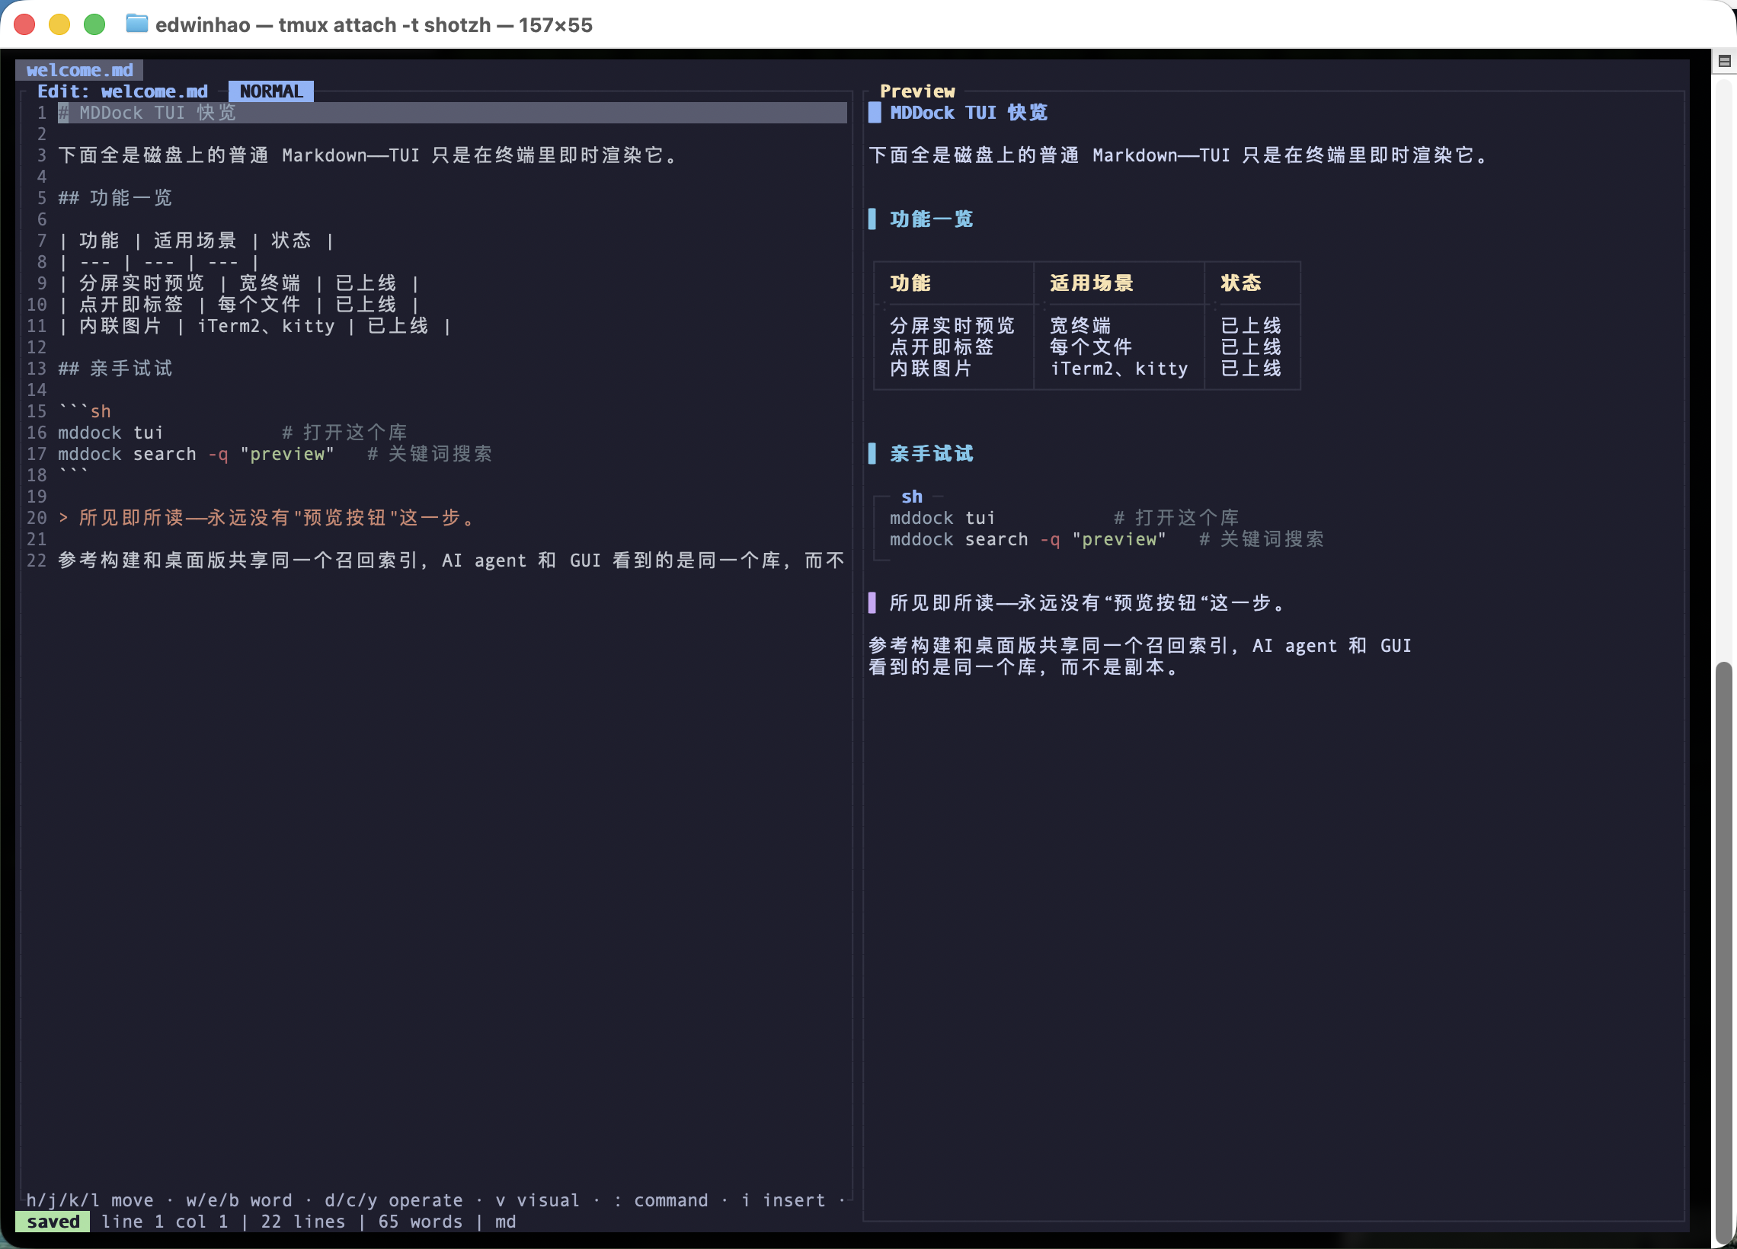Click editor line 15 '```sh' fence
This screenshot has width=1737, height=1249.
85,411
